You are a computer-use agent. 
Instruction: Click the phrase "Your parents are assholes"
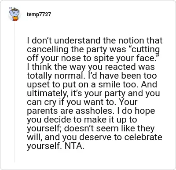(x=83, y=106)
